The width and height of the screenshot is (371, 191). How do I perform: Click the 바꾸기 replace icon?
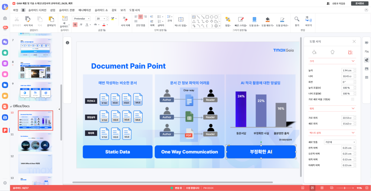(x=308, y=20)
